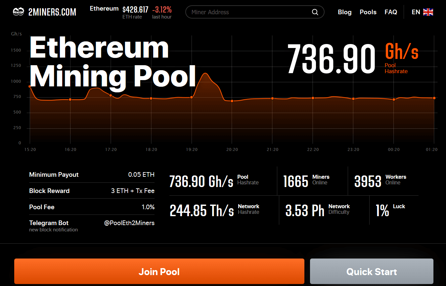Click the 01:20 final chart point
The image size is (446, 286).
[434, 98]
